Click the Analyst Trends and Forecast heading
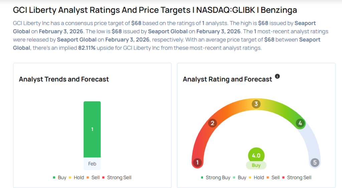Screen dimensions: 342x188 [64, 79]
